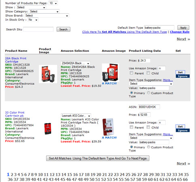Open the Change Rule link
Image resolution: width=196 pixels, height=182 pixels.
pyautogui.click(x=180, y=32)
